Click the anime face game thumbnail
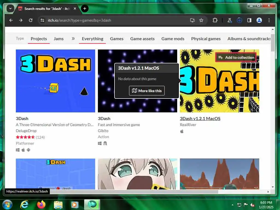The width and height of the screenshot is (280, 210). coord(138,174)
